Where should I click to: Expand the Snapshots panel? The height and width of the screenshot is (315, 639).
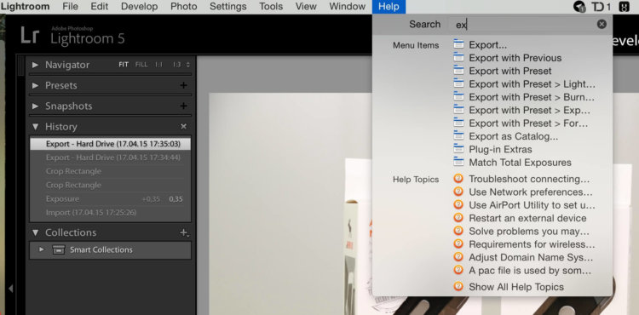[36, 106]
